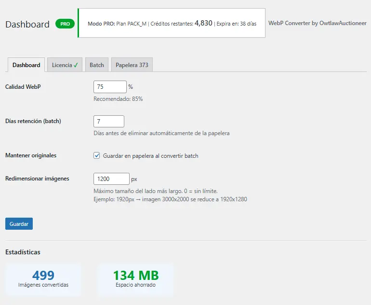Click the 'Expira en: 38 días' text

[x=237, y=24]
